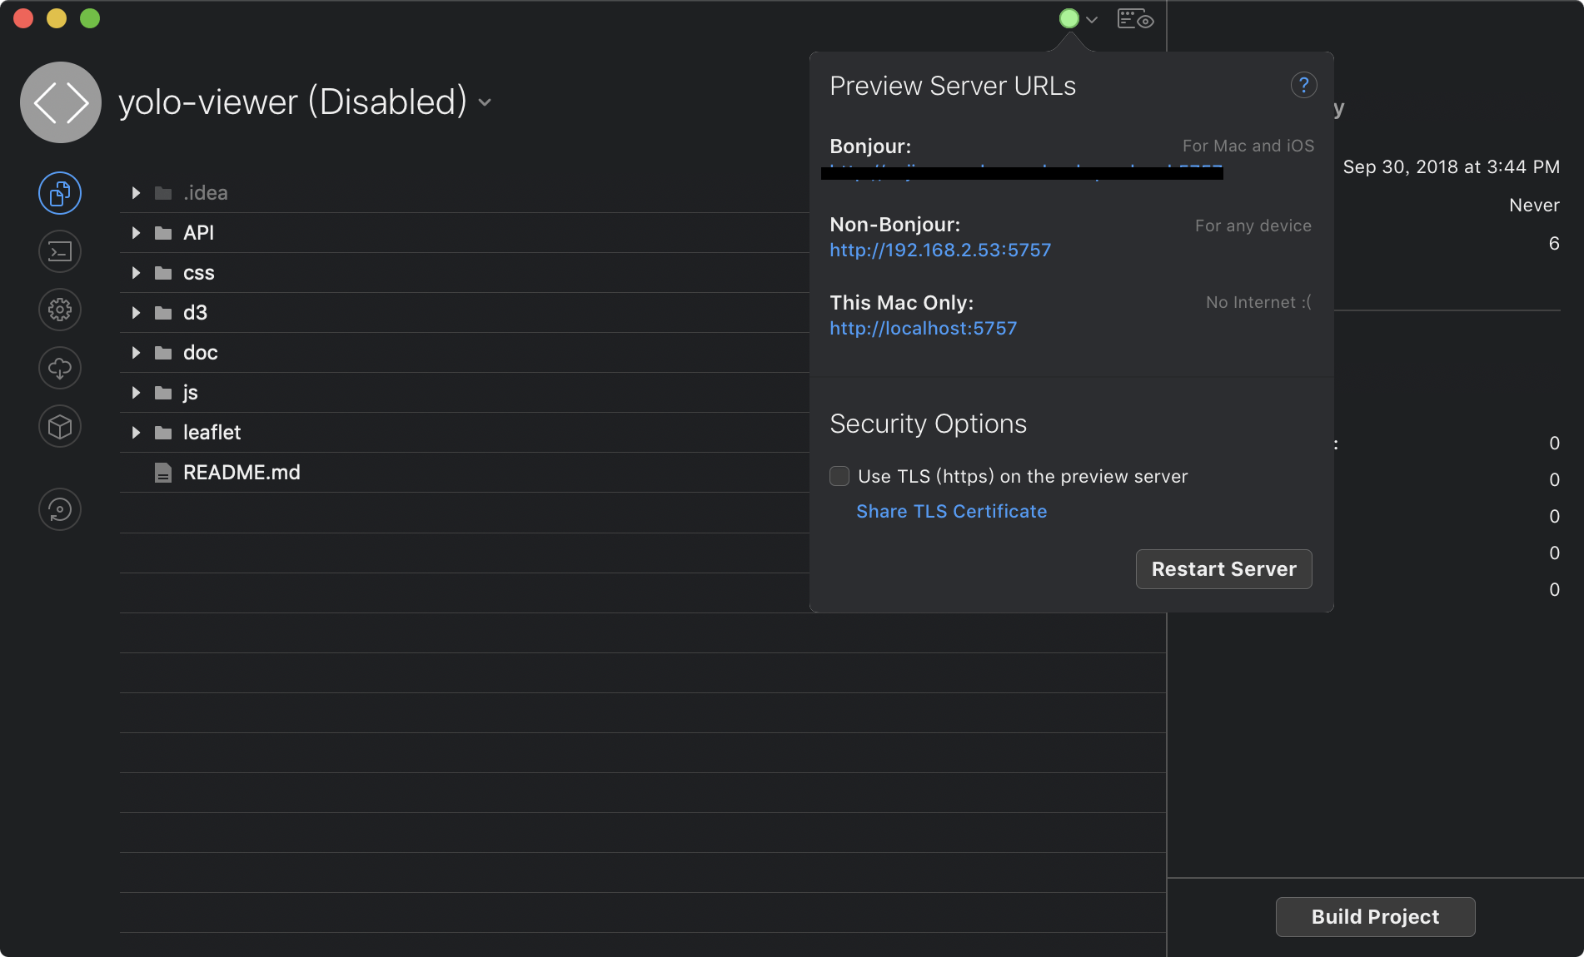
Task: Select the css folder row
Action: click(198, 272)
